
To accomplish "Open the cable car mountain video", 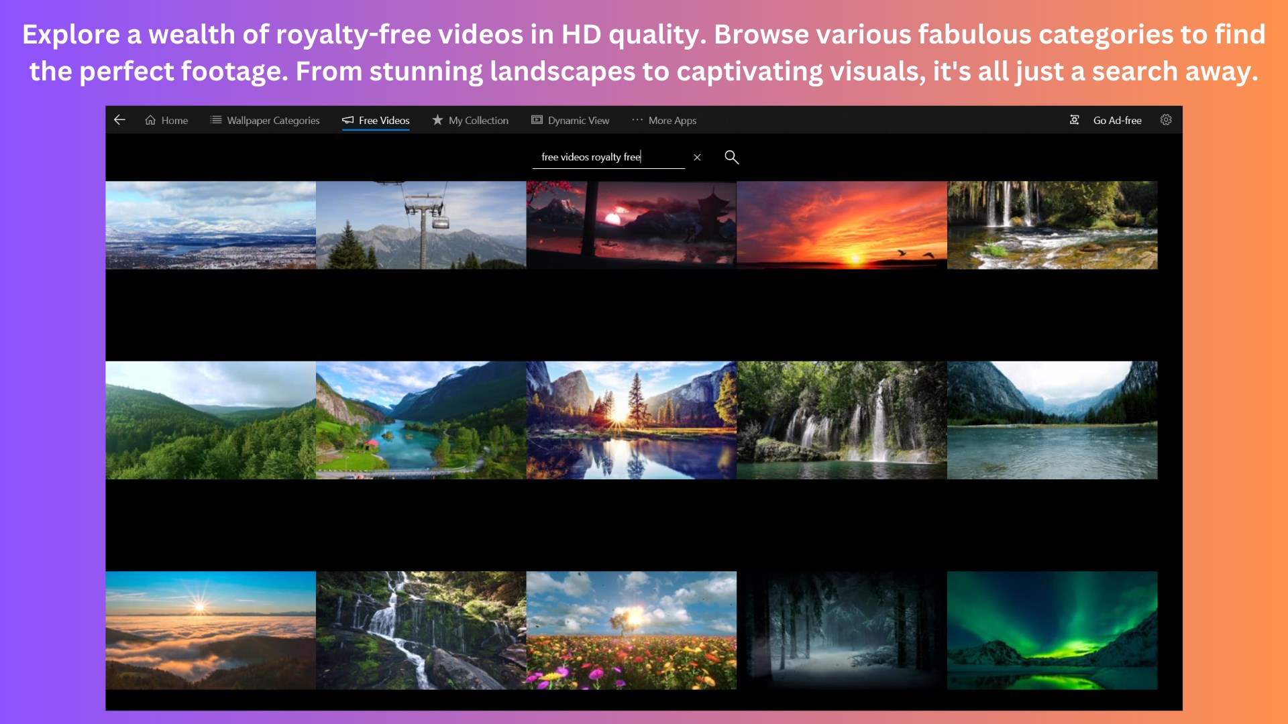I will click(421, 225).
